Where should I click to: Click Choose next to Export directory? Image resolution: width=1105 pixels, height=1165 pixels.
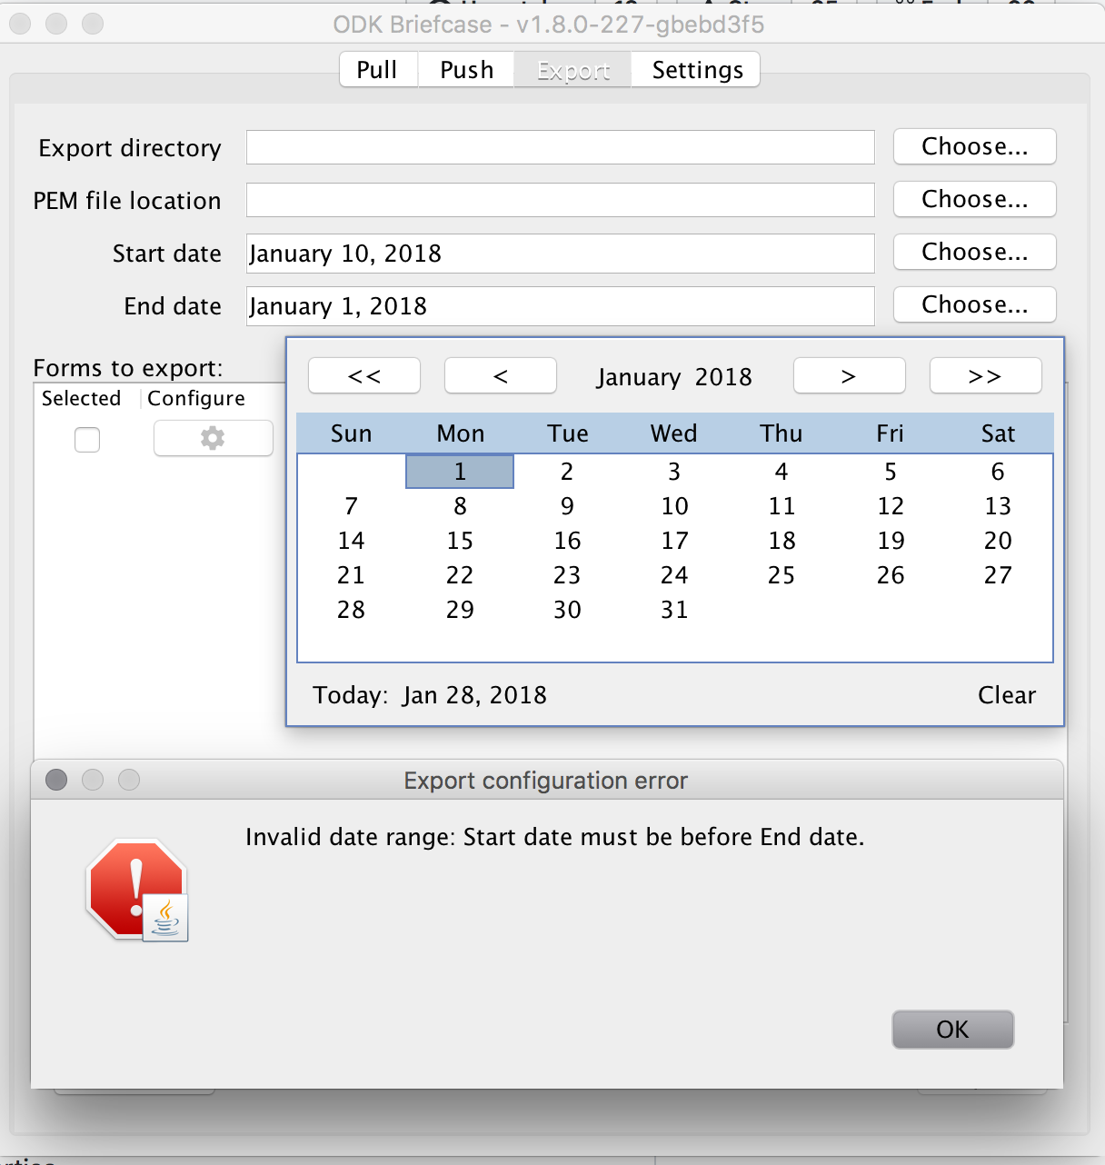point(973,146)
